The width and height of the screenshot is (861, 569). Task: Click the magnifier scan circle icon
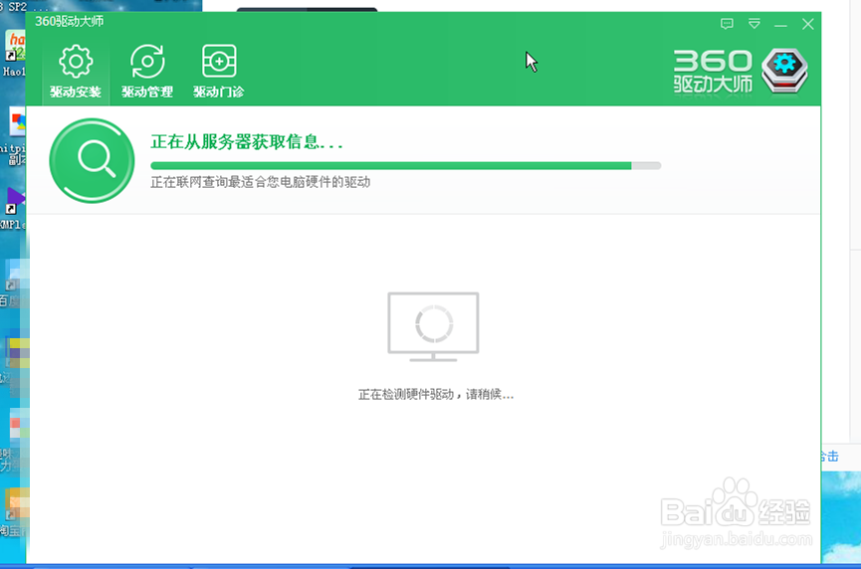[92, 161]
